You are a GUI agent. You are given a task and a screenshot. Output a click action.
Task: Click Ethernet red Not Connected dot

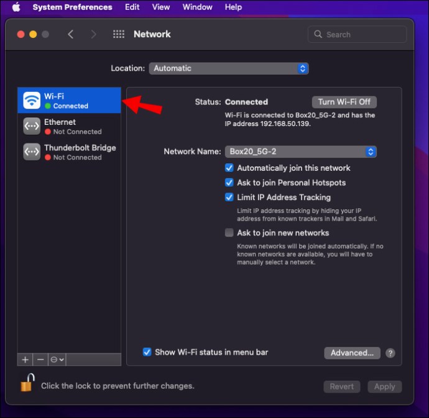(48, 132)
